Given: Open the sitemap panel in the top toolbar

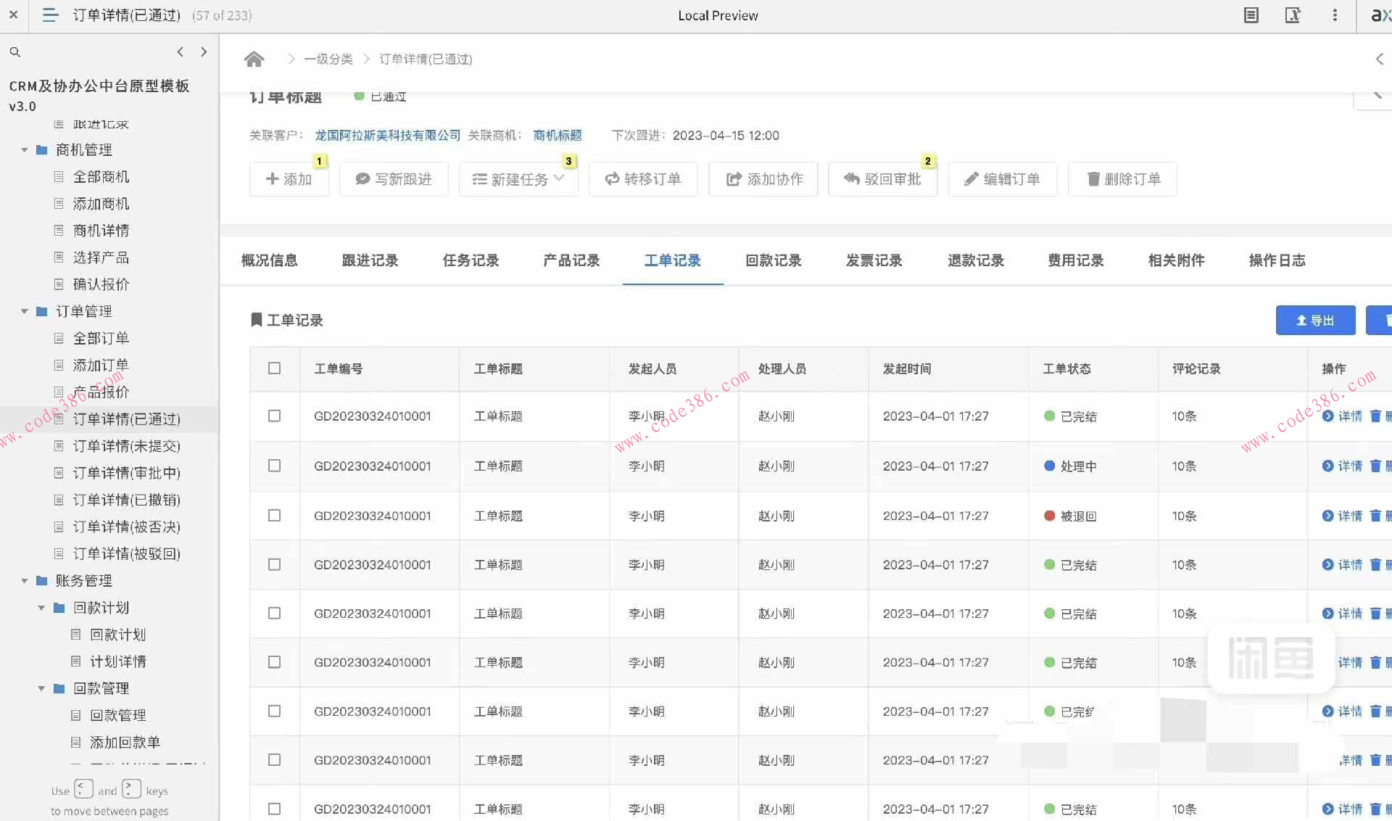Looking at the screenshot, I should click(x=49, y=15).
